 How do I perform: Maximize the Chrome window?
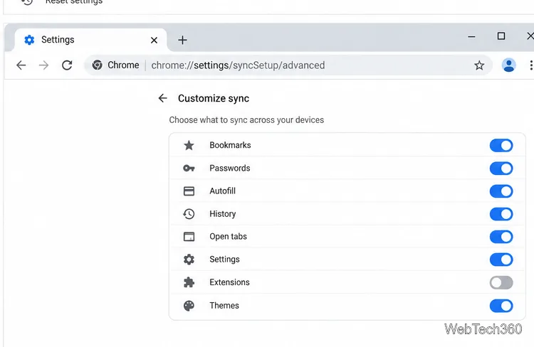501,36
